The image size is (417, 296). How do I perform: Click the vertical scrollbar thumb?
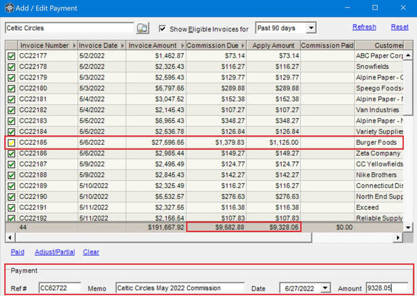click(x=408, y=87)
